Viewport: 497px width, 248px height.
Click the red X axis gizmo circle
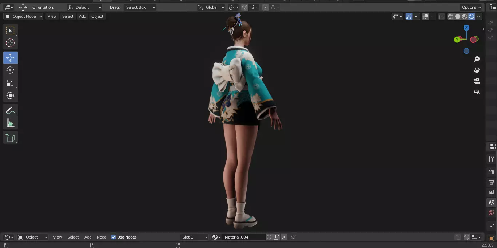pyautogui.click(x=473, y=40)
